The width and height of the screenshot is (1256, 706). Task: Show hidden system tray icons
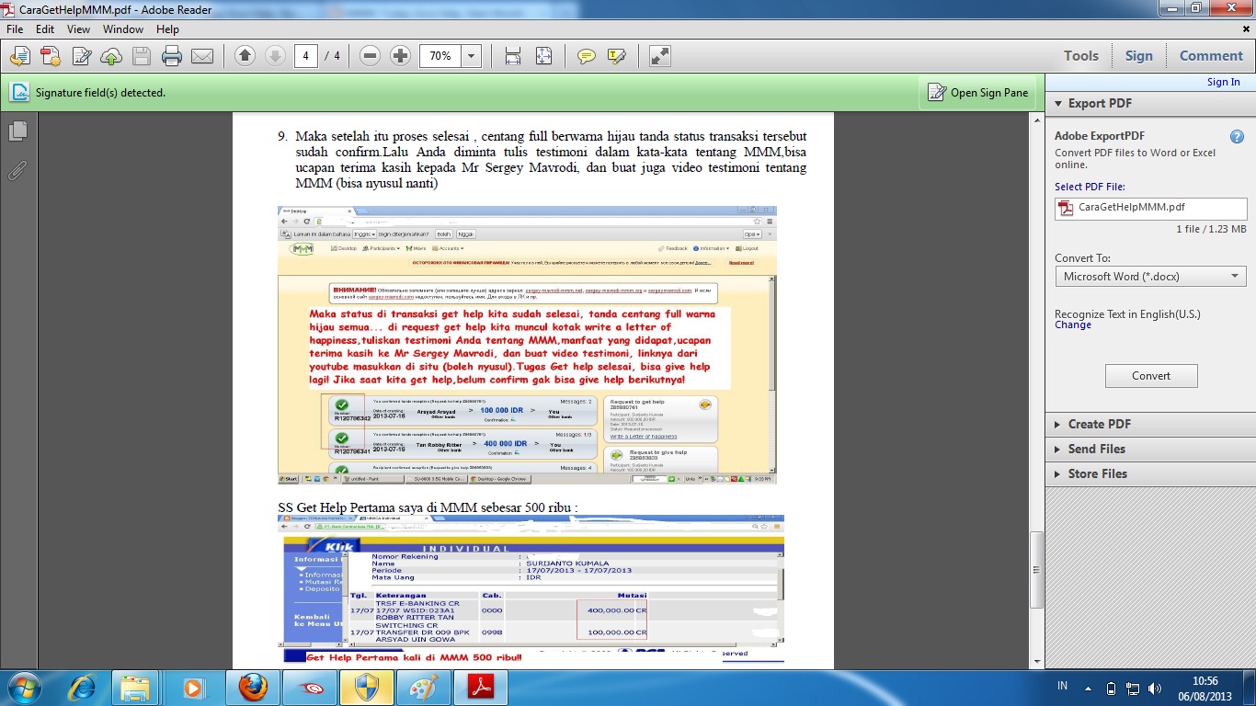pos(1087,689)
